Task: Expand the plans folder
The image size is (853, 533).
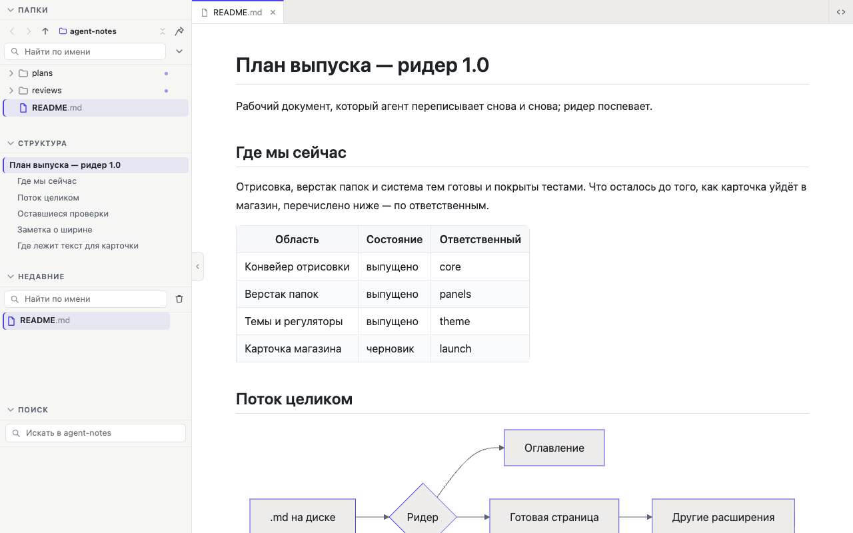Action: [x=11, y=73]
